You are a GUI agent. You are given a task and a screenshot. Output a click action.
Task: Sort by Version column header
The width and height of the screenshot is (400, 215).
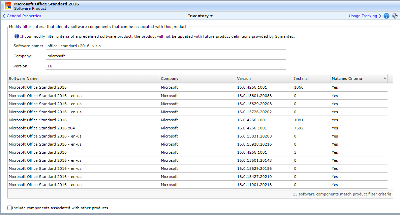pyautogui.click(x=264, y=79)
